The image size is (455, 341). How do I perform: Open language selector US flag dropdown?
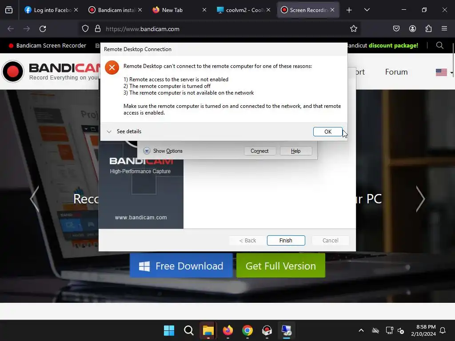444,72
